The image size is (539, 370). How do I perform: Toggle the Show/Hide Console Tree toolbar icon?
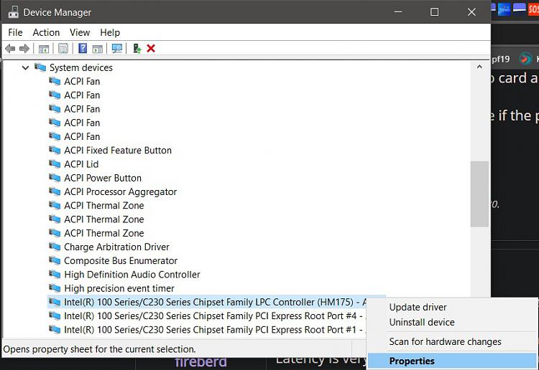(44, 49)
